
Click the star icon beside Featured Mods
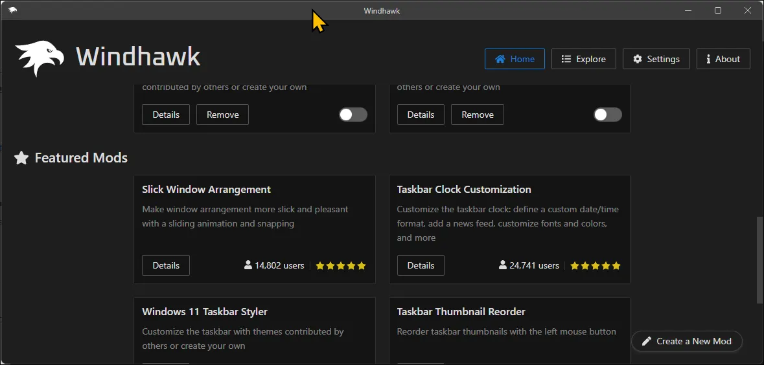tap(21, 158)
